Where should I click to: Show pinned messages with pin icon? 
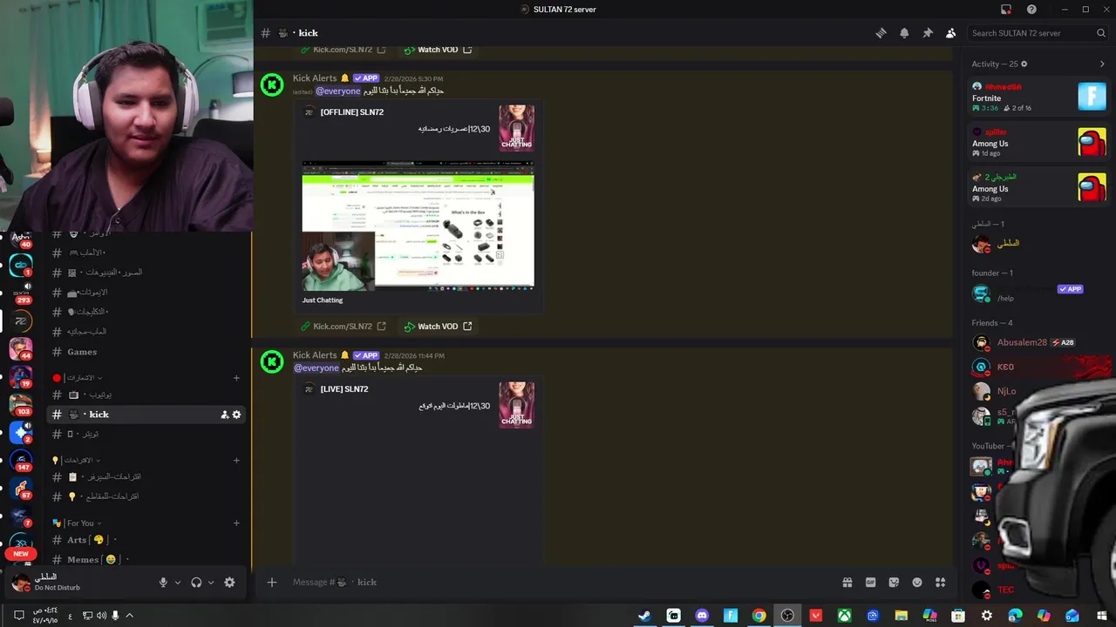928,33
